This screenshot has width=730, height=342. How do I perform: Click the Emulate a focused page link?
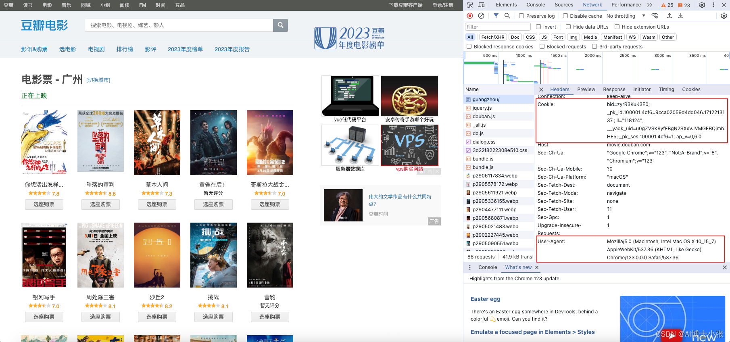click(533, 332)
